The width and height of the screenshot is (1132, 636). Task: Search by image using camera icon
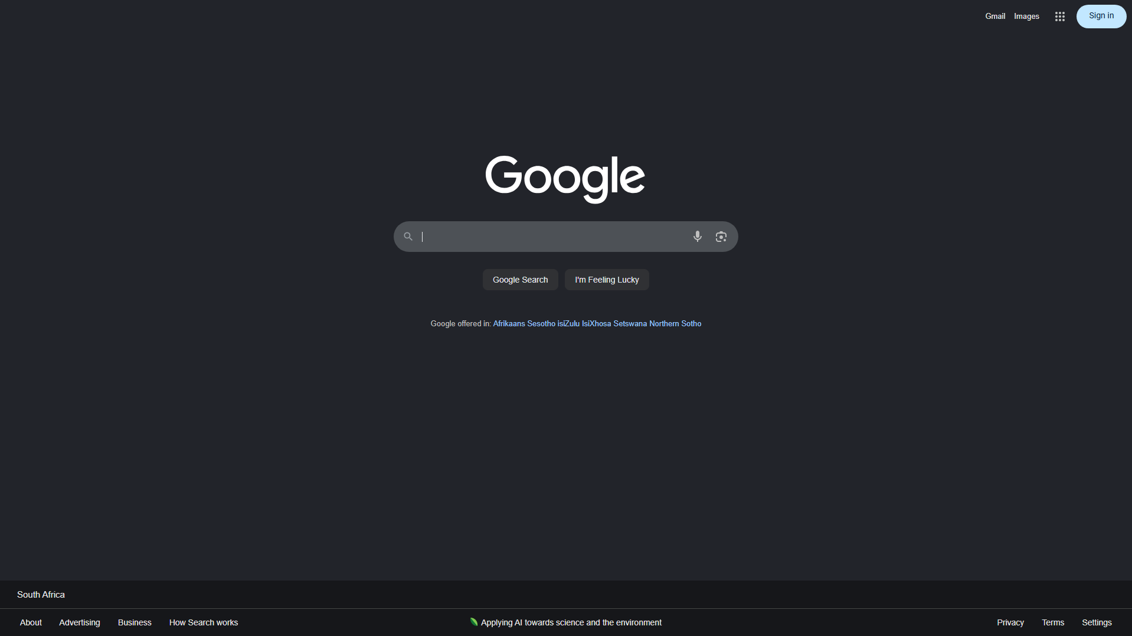point(721,237)
